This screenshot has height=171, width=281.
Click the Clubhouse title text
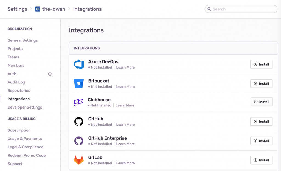point(99,100)
